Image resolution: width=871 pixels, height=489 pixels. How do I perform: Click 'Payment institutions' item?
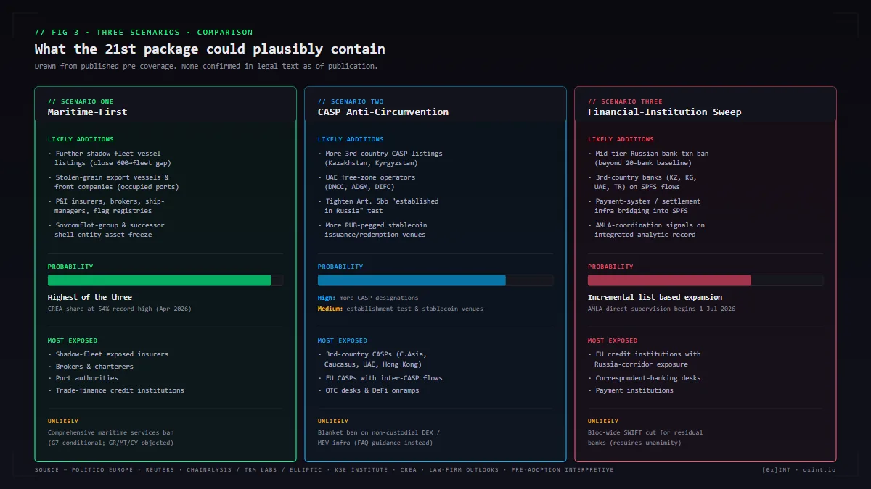631,390
